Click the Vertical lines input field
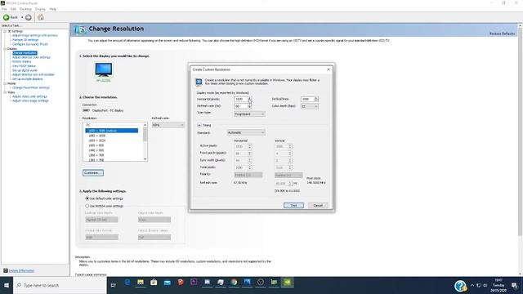523x294 pixels. tap(307, 99)
